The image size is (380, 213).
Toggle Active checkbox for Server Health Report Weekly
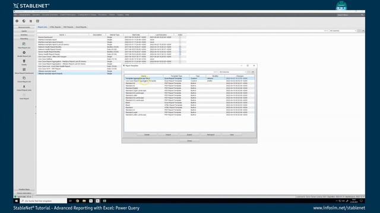coord(180,54)
